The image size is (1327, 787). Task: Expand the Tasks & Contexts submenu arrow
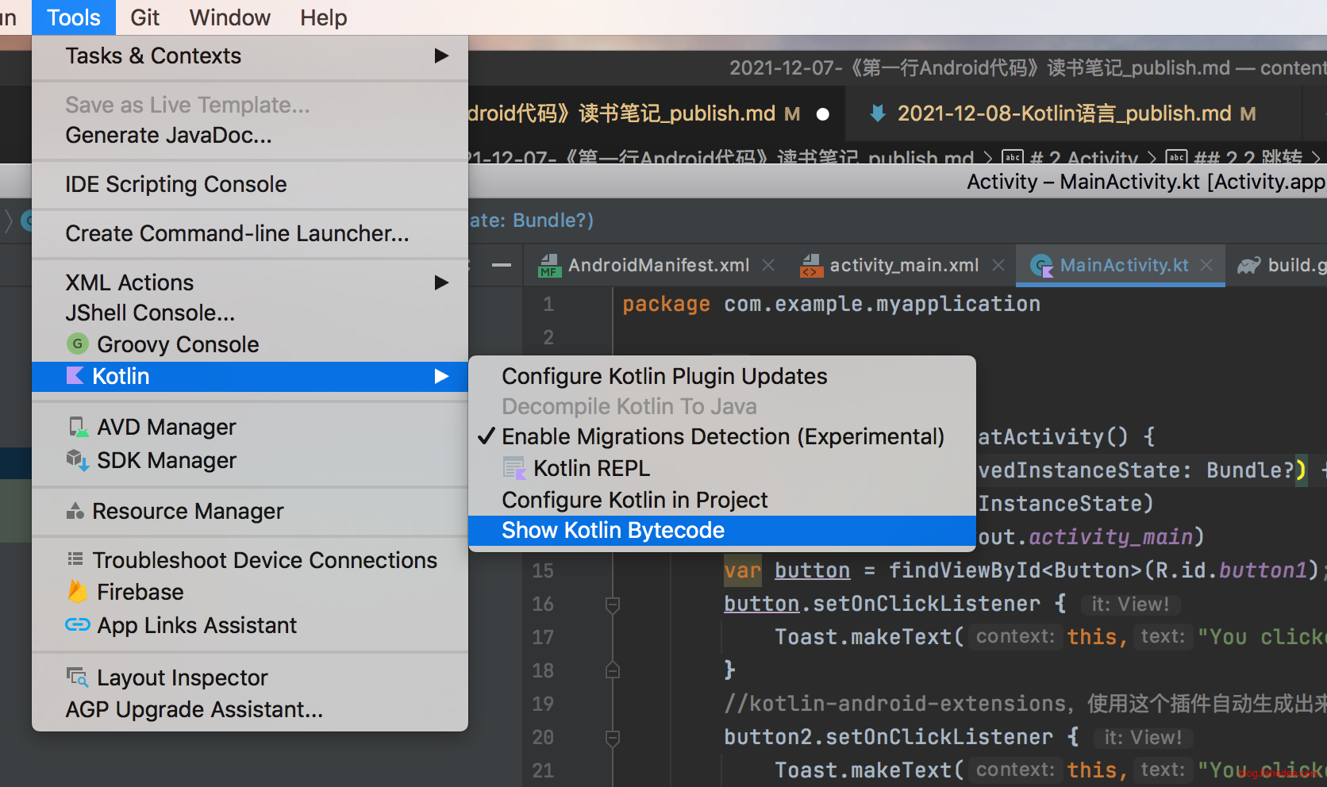pyautogui.click(x=441, y=56)
